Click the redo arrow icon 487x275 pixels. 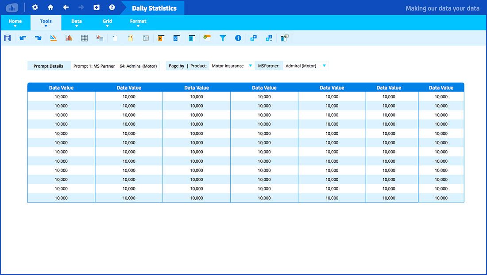click(38, 38)
